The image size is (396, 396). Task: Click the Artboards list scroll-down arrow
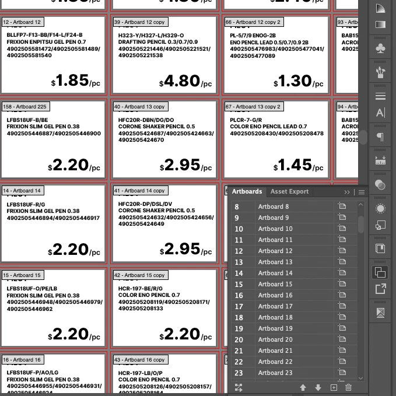360,378
